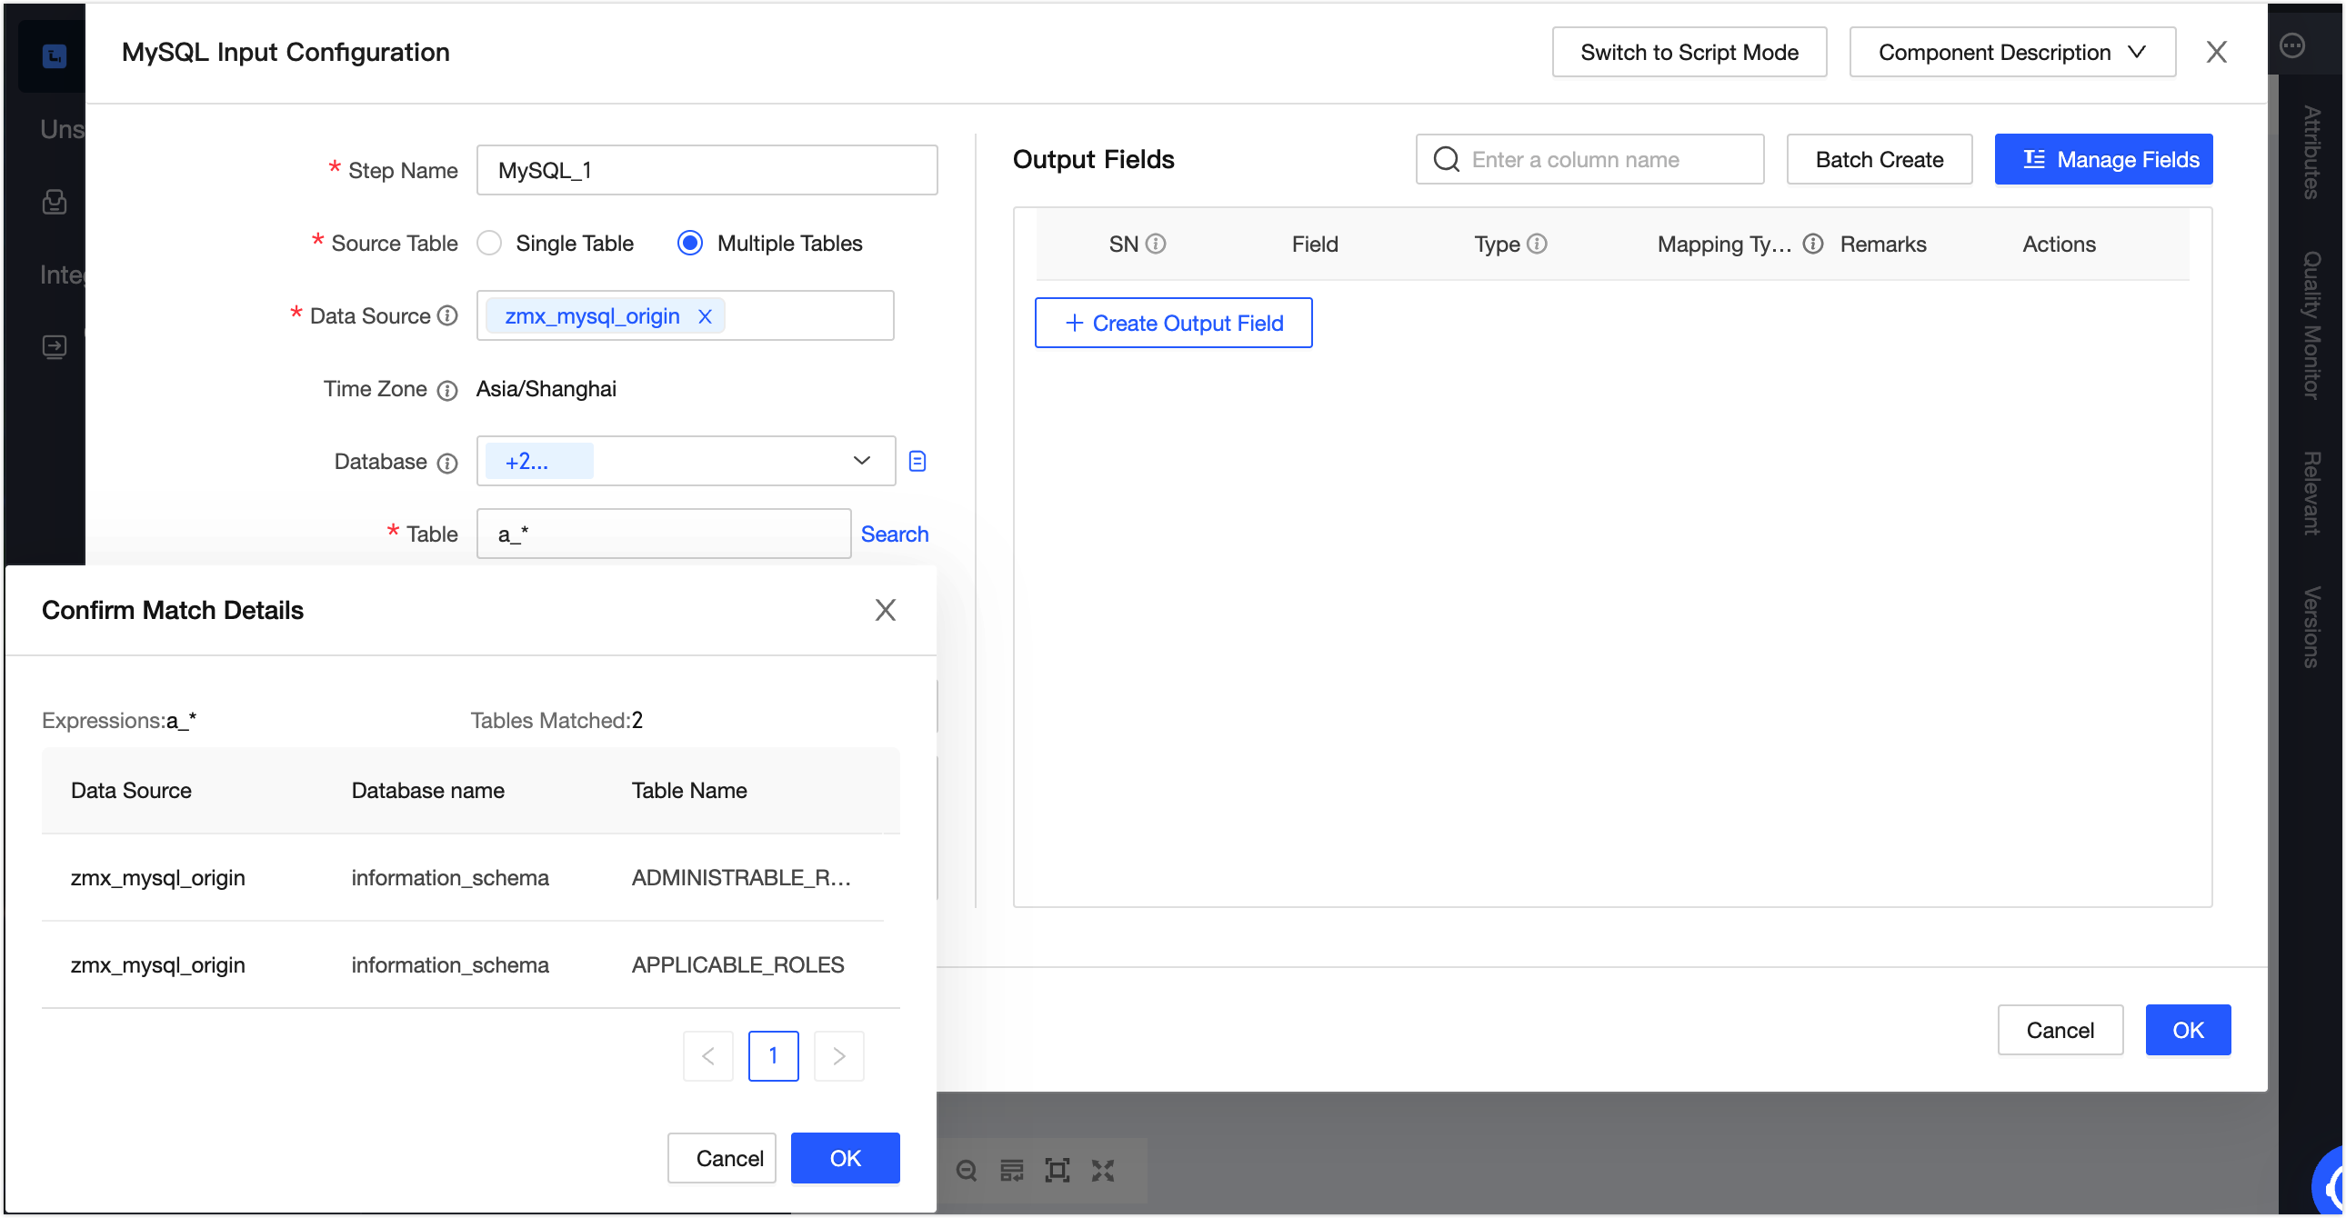Click the fullscreen collapse icon on canvas toolbar
The height and width of the screenshot is (1218, 2346).
coord(1103,1171)
